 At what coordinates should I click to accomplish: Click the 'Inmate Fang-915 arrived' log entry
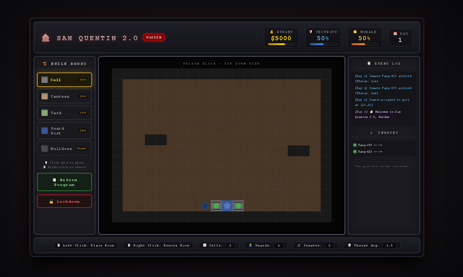(384, 78)
